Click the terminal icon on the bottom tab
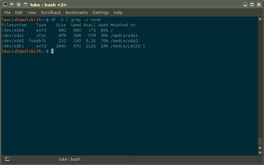264x165 pixels. (x=7, y=159)
